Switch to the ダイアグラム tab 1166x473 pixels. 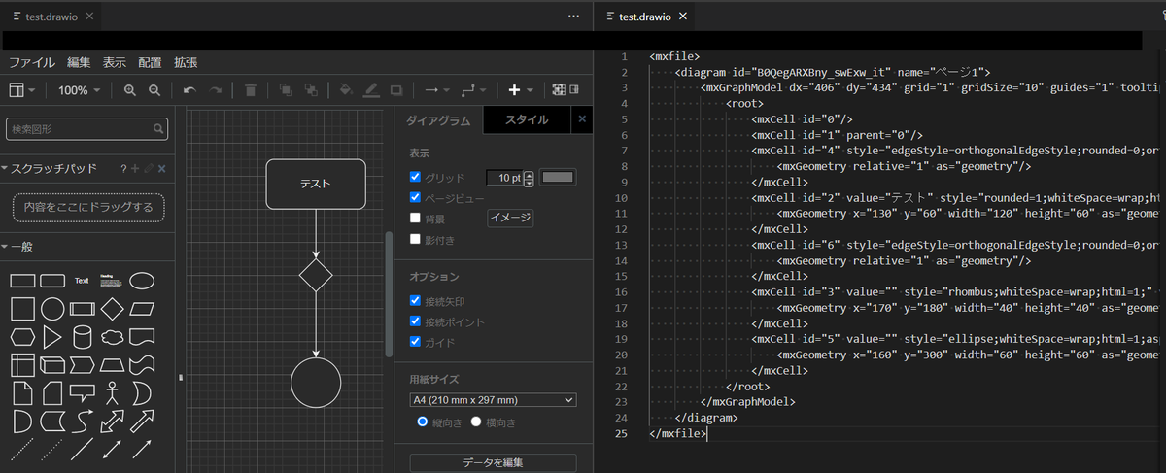(438, 120)
